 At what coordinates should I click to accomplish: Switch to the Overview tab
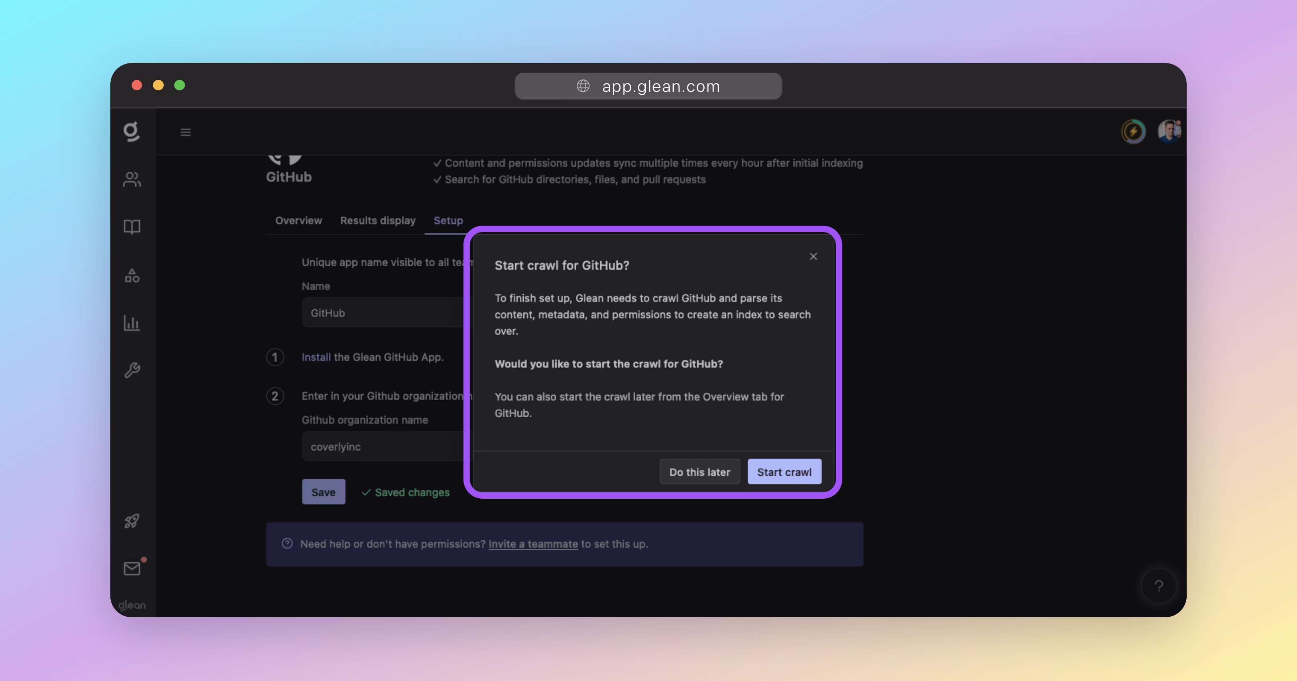(x=298, y=220)
